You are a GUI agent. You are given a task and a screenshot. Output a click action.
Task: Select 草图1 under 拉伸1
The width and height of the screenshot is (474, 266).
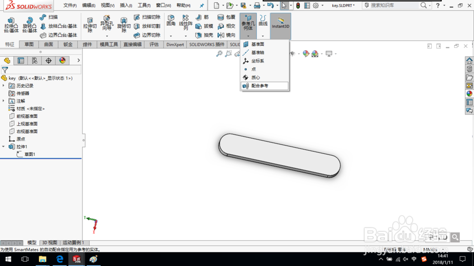point(26,154)
